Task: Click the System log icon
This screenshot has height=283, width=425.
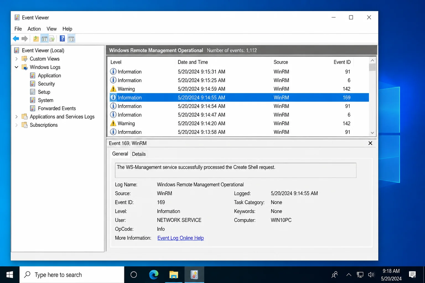Action: 33,100
